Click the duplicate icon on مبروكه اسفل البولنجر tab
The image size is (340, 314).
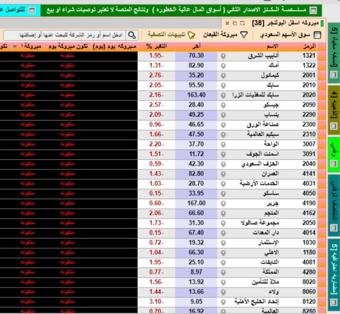click(235, 23)
